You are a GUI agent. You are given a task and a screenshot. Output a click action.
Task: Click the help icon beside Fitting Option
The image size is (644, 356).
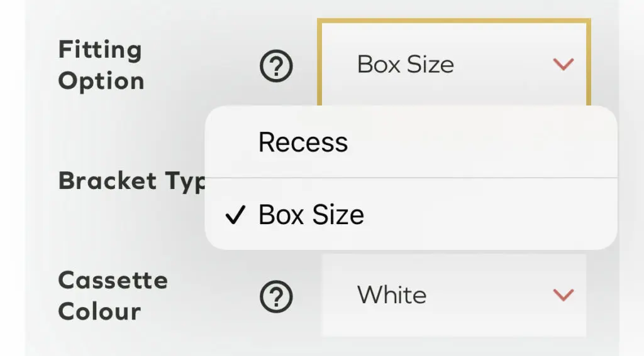click(276, 65)
